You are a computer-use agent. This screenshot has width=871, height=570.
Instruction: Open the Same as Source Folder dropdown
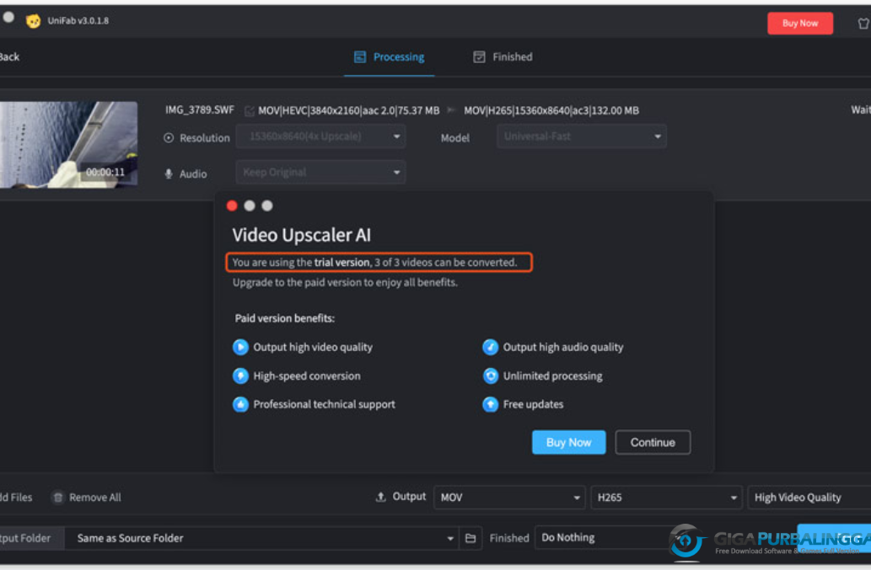(261, 538)
